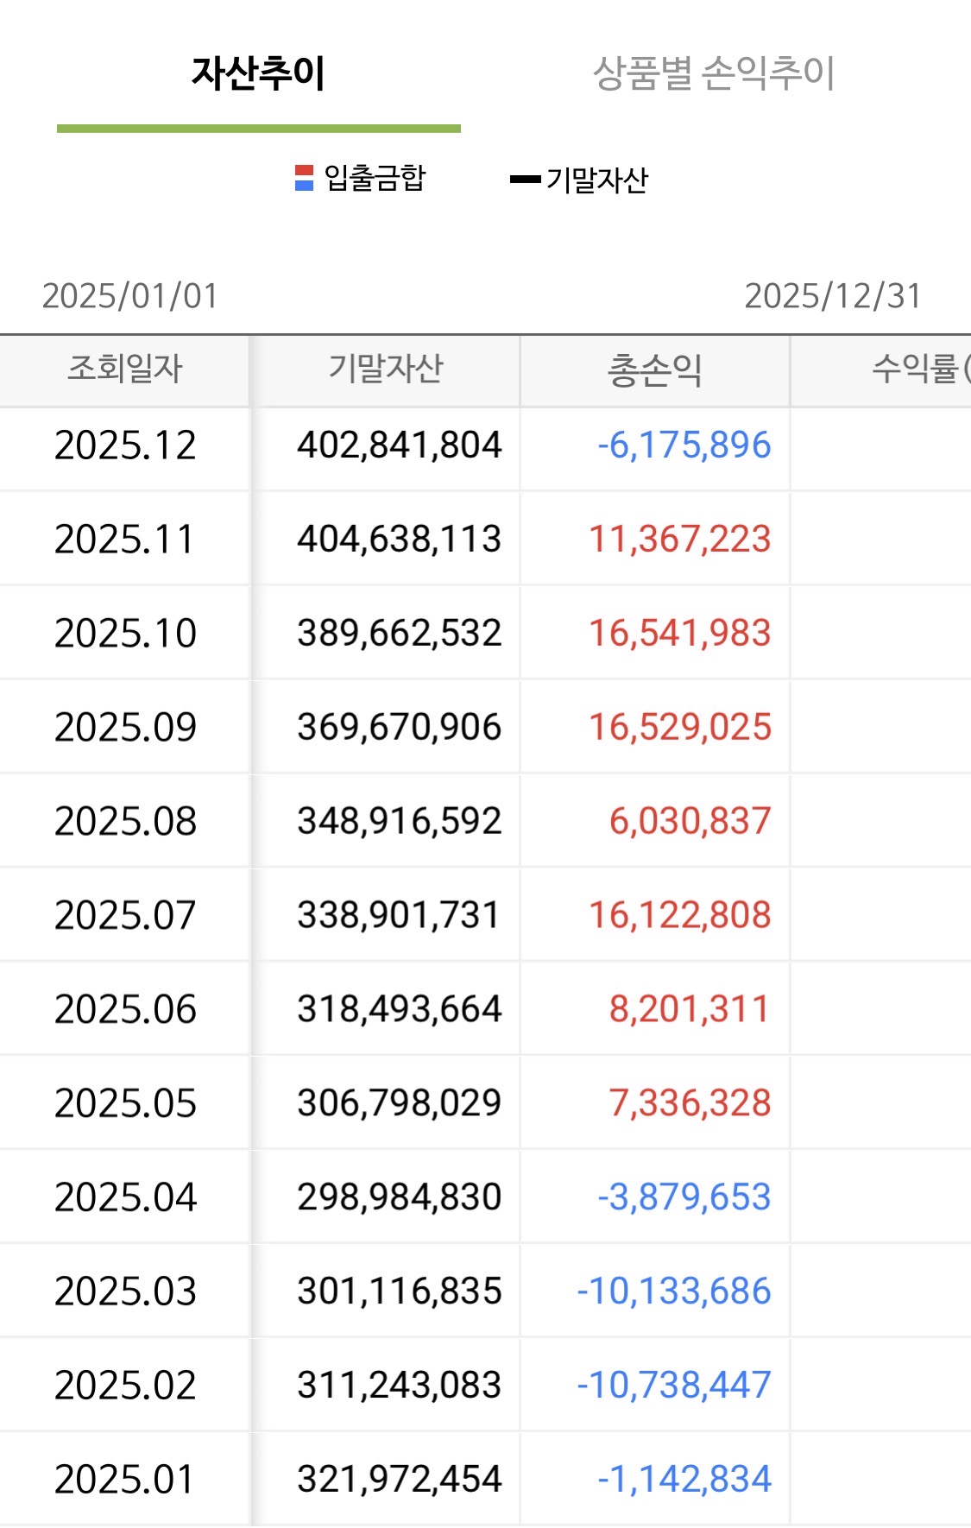Click the -6,175,896 loss value
The height and width of the screenshot is (1528, 971).
(x=684, y=445)
